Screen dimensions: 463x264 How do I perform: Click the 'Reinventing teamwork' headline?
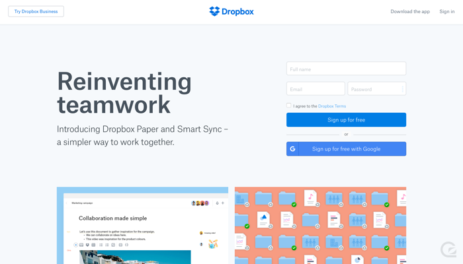tap(124, 93)
